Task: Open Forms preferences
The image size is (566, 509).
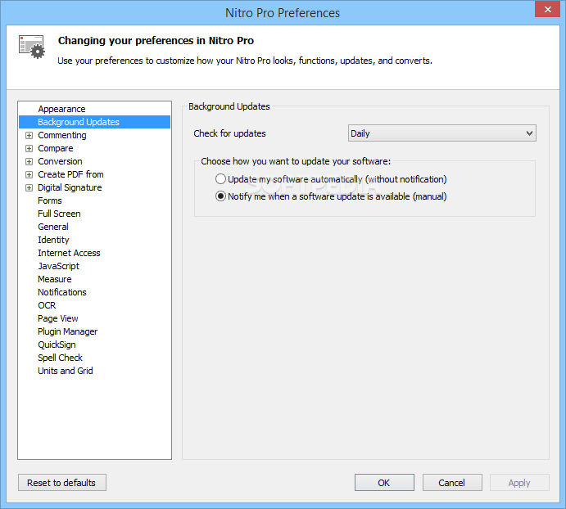Action: tap(50, 200)
